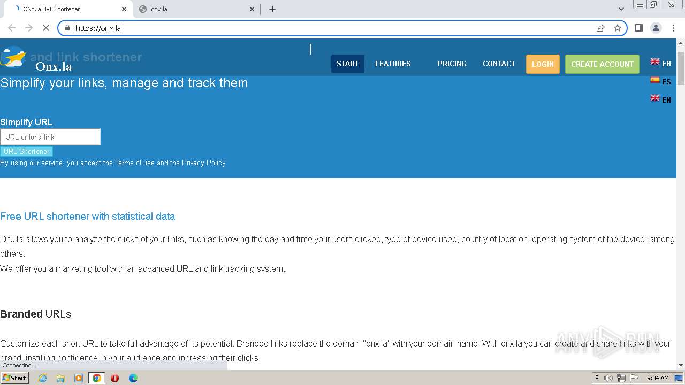The image size is (685, 385).
Task: Expand the tab search chevron
Action: [621, 9]
